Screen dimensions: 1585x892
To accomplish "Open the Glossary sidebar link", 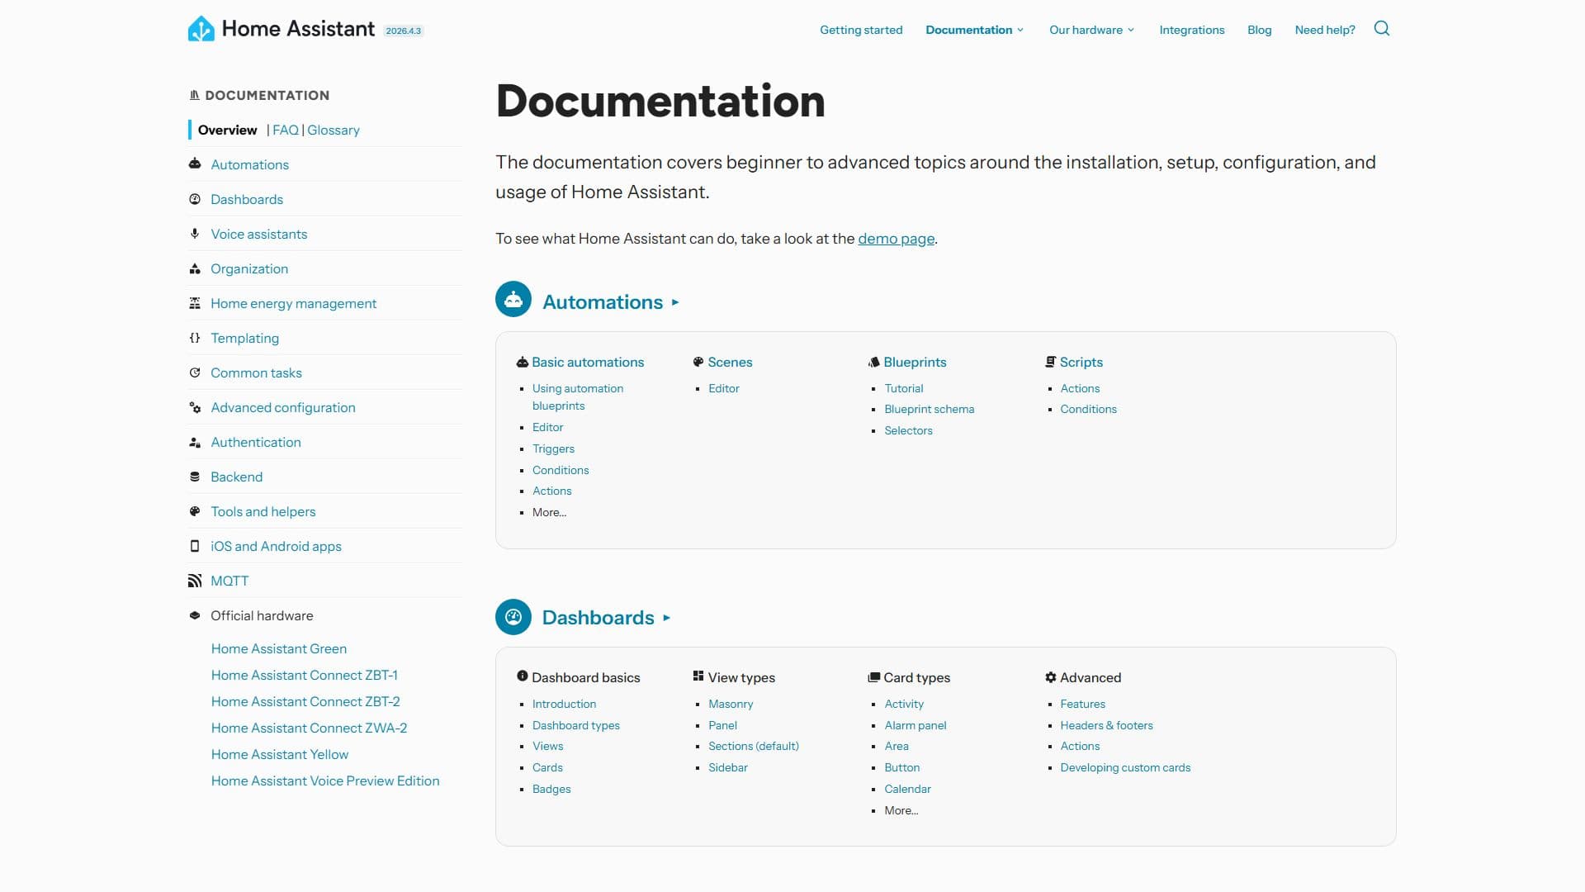I will (334, 130).
